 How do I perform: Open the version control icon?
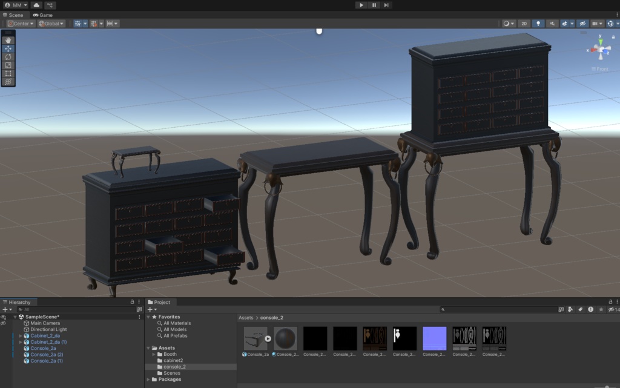[50, 5]
